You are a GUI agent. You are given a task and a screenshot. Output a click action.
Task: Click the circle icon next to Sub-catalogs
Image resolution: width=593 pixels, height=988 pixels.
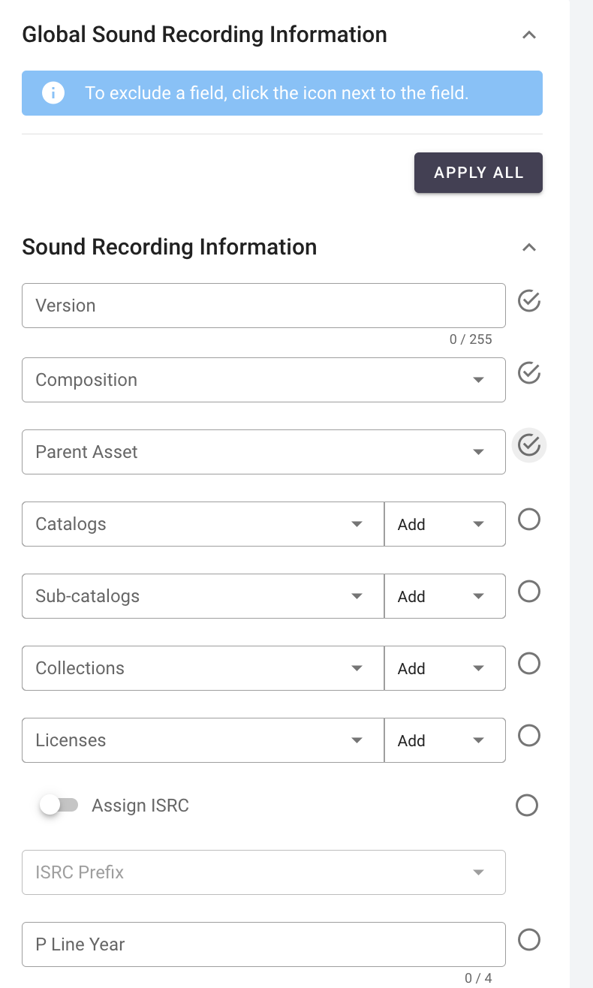tap(529, 592)
